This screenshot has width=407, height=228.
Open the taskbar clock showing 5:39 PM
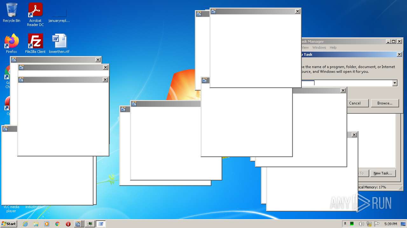tap(390, 224)
